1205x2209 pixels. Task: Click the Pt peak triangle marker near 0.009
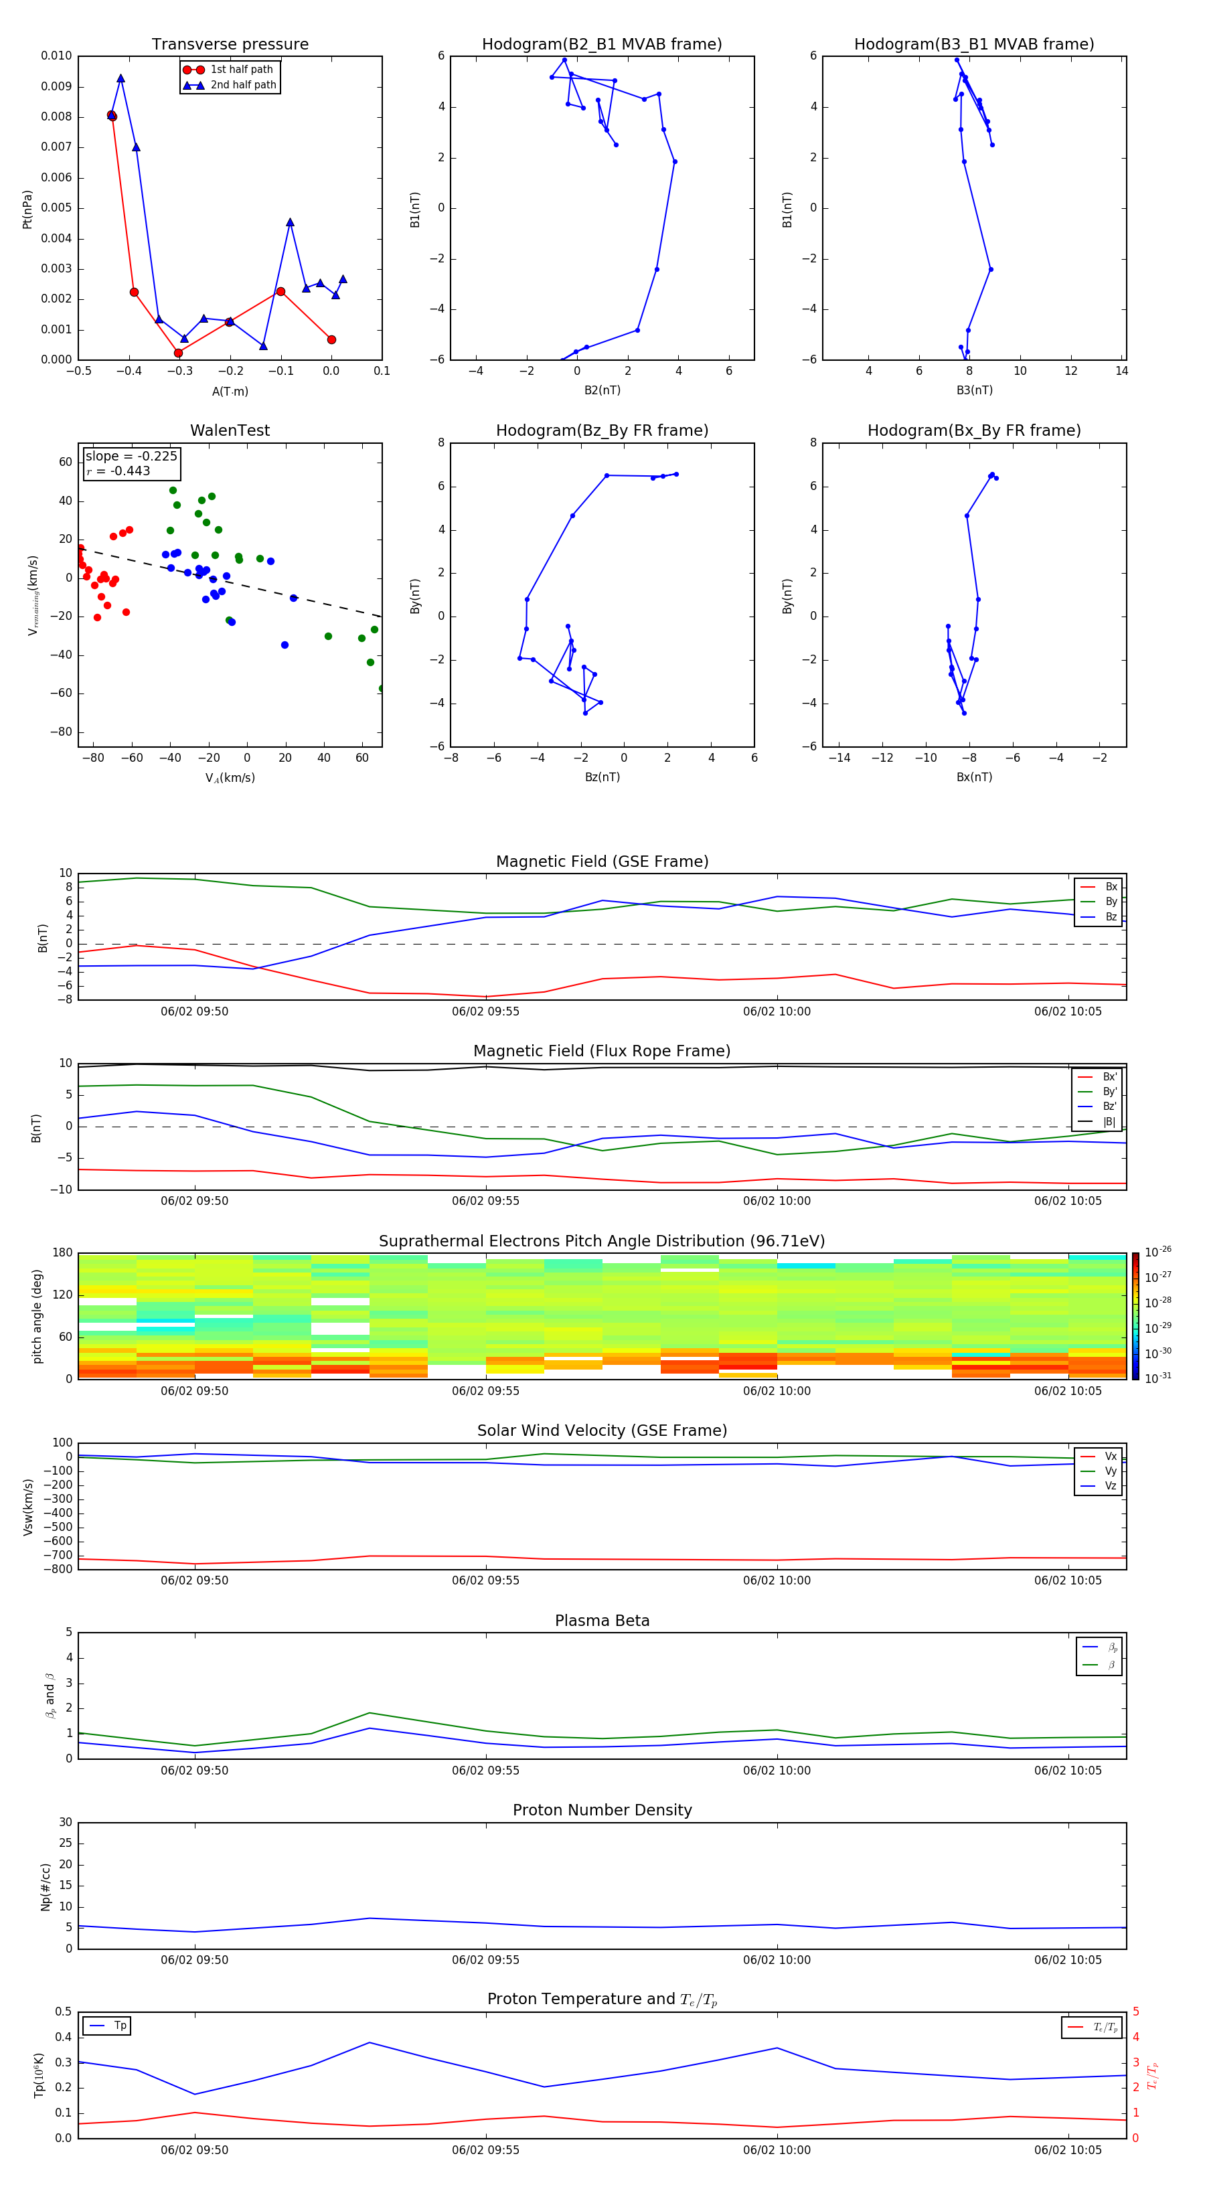[121, 78]
